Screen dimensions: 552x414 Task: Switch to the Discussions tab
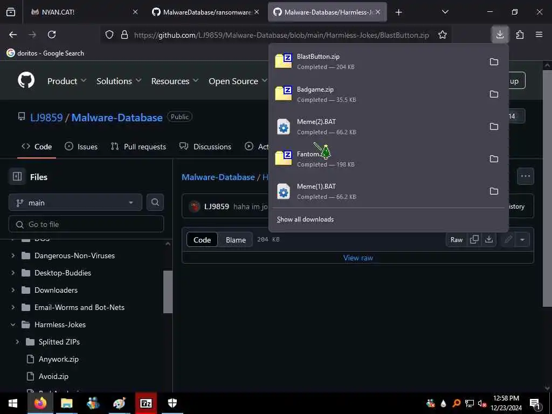coord(205,147)
